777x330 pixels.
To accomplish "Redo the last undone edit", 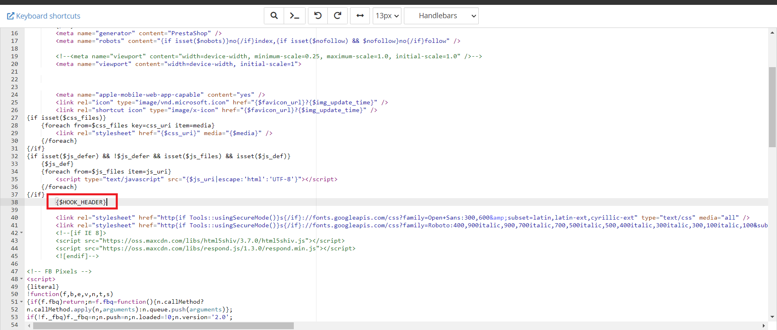I will [338, 16].
